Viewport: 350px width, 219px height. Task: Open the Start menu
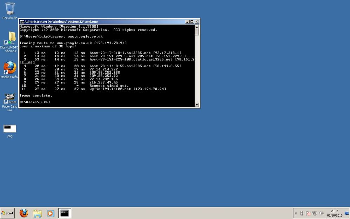pyautogui.click(x=7, y=213)
